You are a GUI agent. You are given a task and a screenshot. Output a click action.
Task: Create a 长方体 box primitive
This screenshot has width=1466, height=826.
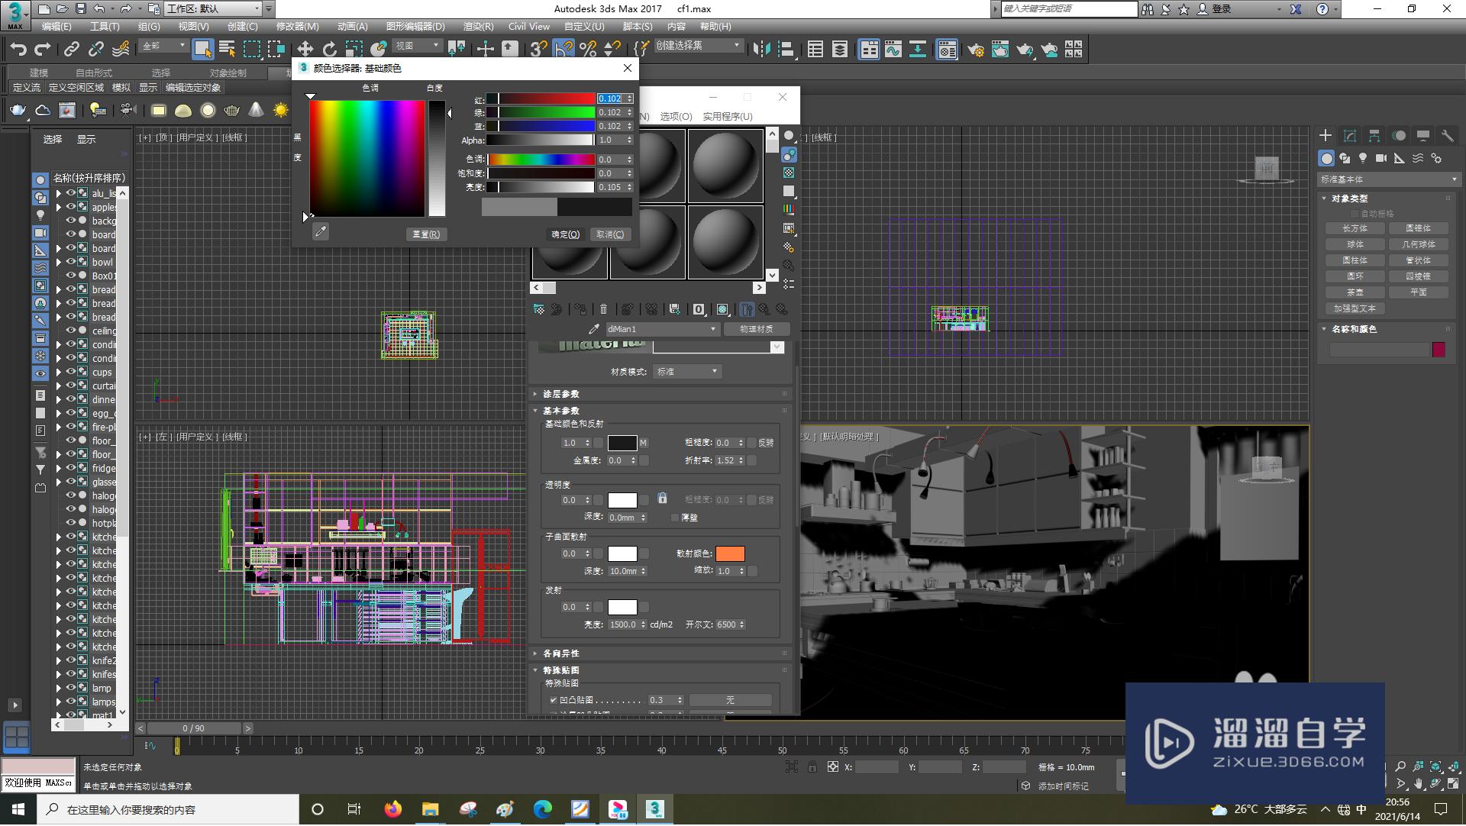tap(1355, 228)
